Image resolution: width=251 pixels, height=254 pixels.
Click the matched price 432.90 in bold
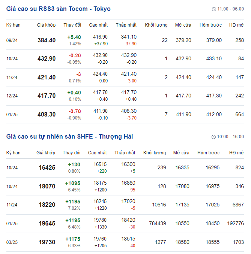click(47, 59)
